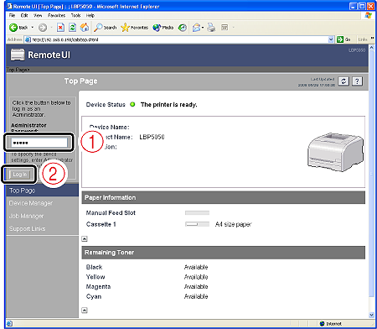This screenshot has width=377, height=329.
Task: Open the Search magnifier in toolbar
Action: 98,28
